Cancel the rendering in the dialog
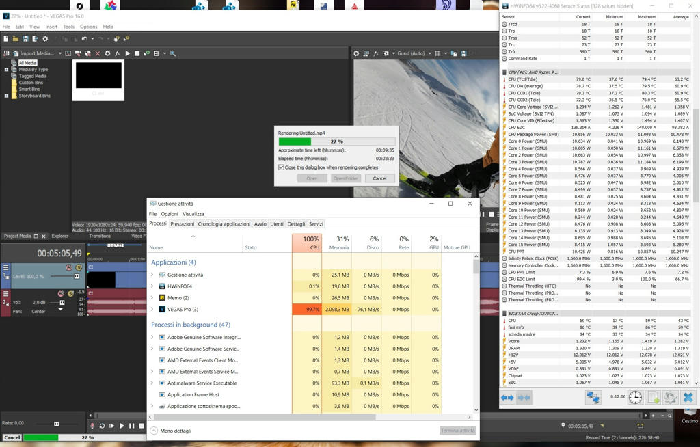This screenshot has height=447, width=700. coord(379,178)
